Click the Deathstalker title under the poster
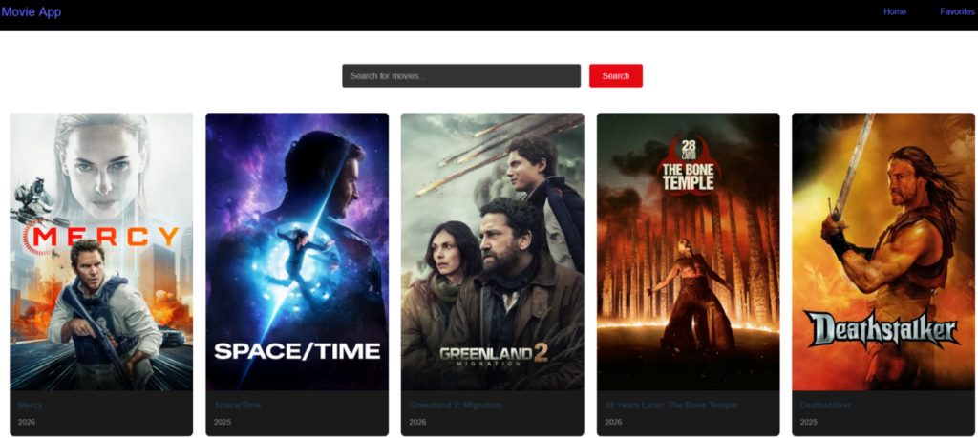 tap(825, 406)
